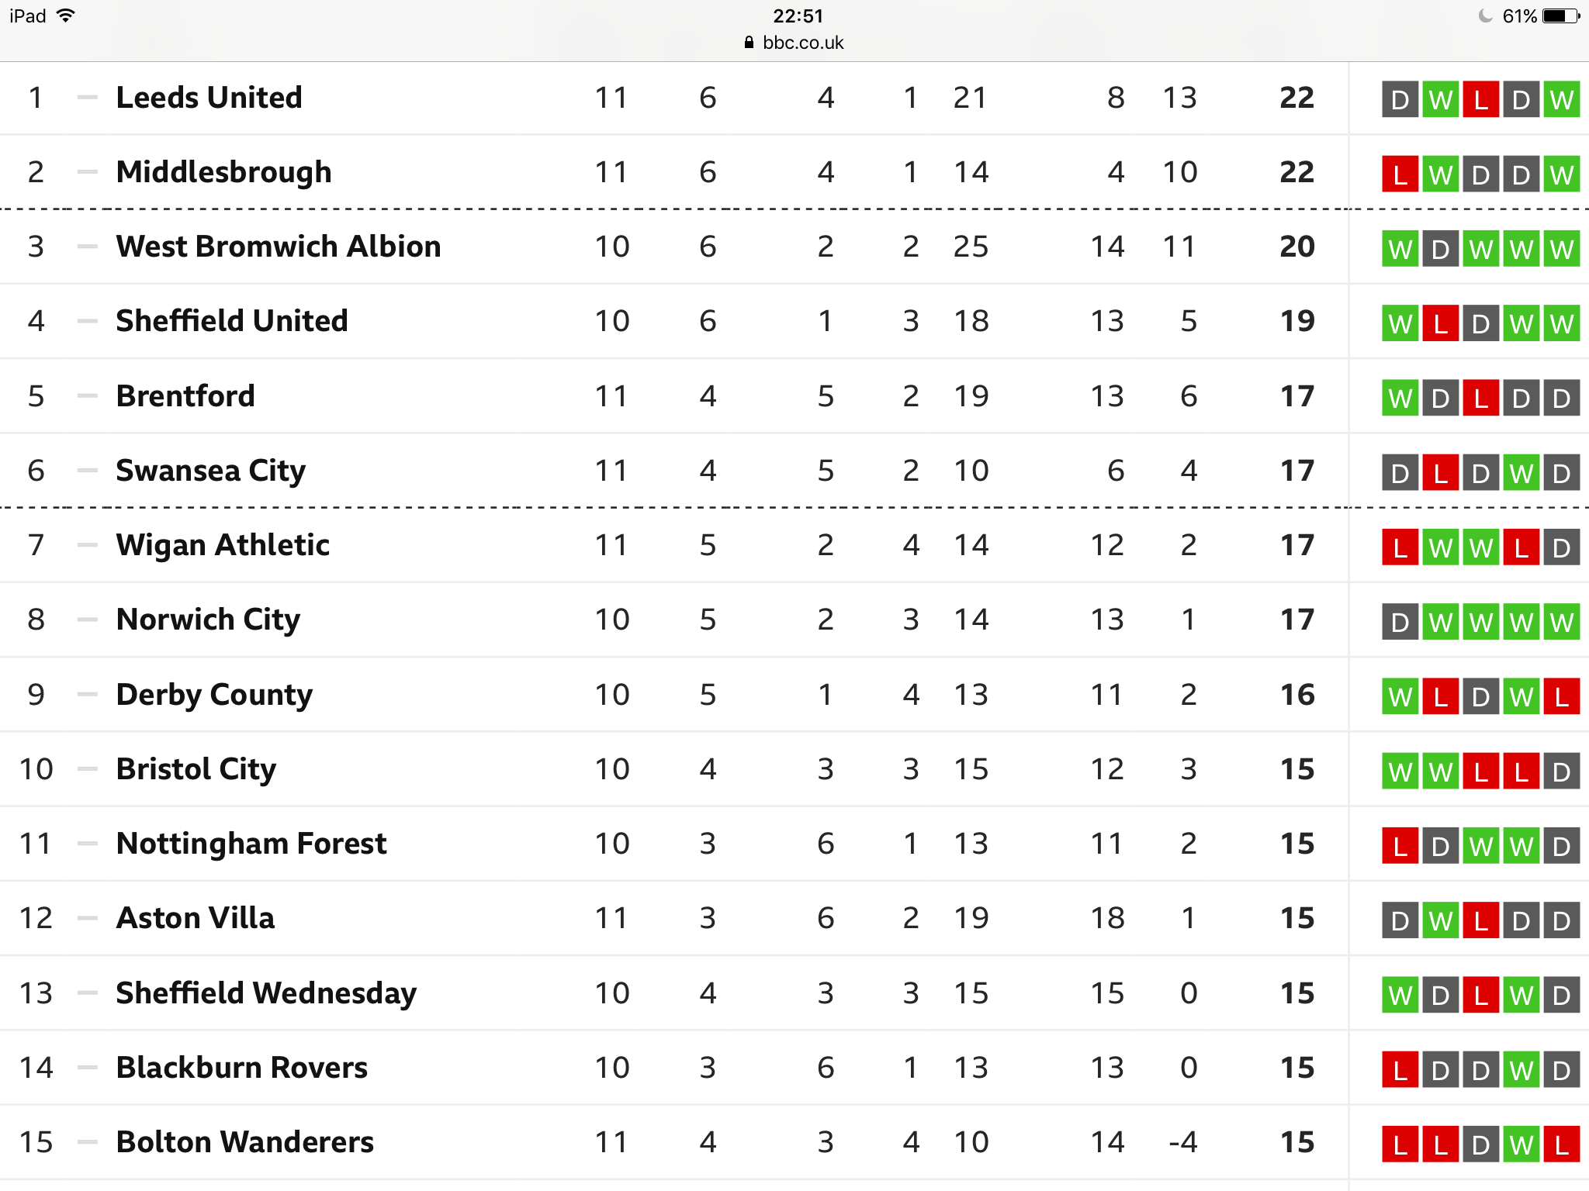Open the Sheffield Wednesday team page

pyautogui.click(x=266, y=994)
